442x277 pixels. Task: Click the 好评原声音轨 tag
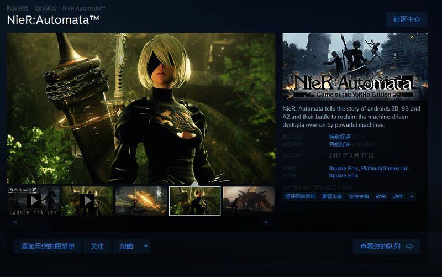tap(300, 196)
